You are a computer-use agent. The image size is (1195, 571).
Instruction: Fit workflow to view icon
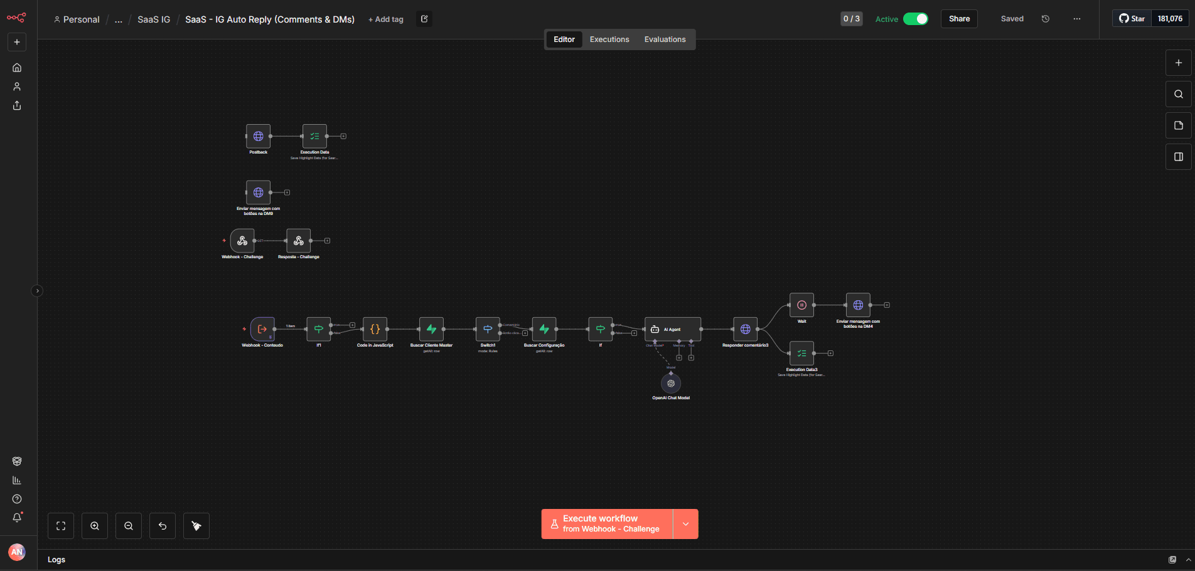[61, 526]
